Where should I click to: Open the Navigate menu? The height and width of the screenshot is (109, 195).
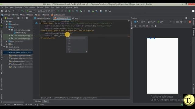pyautogui.click(x=18, y=7)
